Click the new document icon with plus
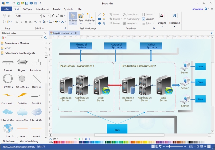The height and width of the screenshot is (150, 215). point(18,3)
